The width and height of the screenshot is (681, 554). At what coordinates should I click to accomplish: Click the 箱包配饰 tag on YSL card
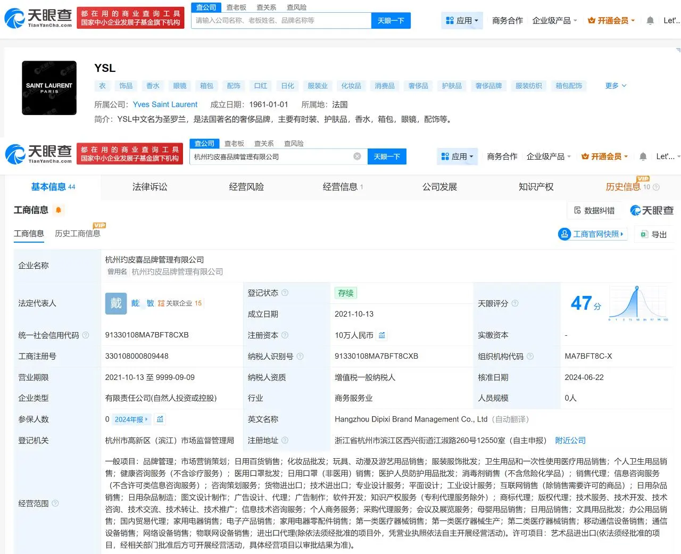coord(569,86)
